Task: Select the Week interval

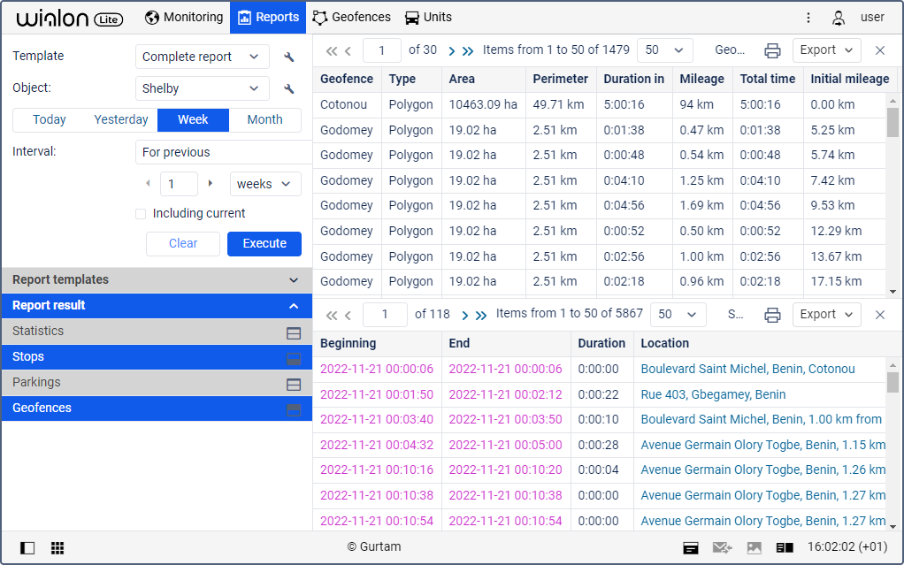Action: coord(193,120)
